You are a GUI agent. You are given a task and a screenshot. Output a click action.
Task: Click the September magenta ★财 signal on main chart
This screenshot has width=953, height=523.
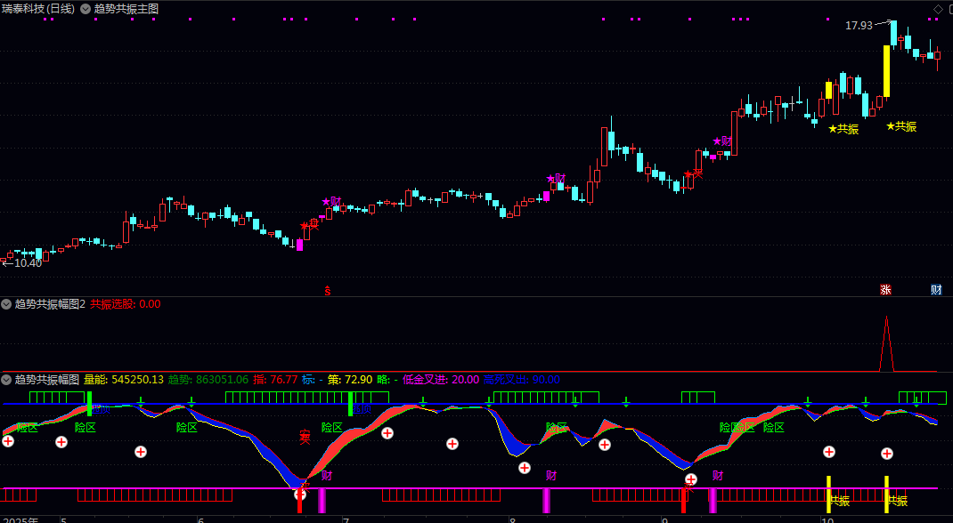click(722, 141)
